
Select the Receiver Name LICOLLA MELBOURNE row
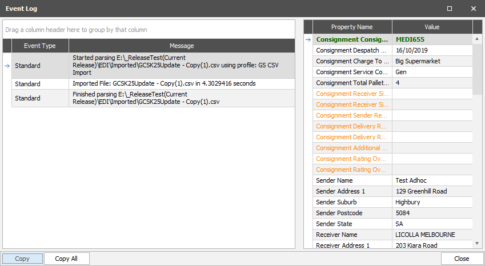point(392,235)
